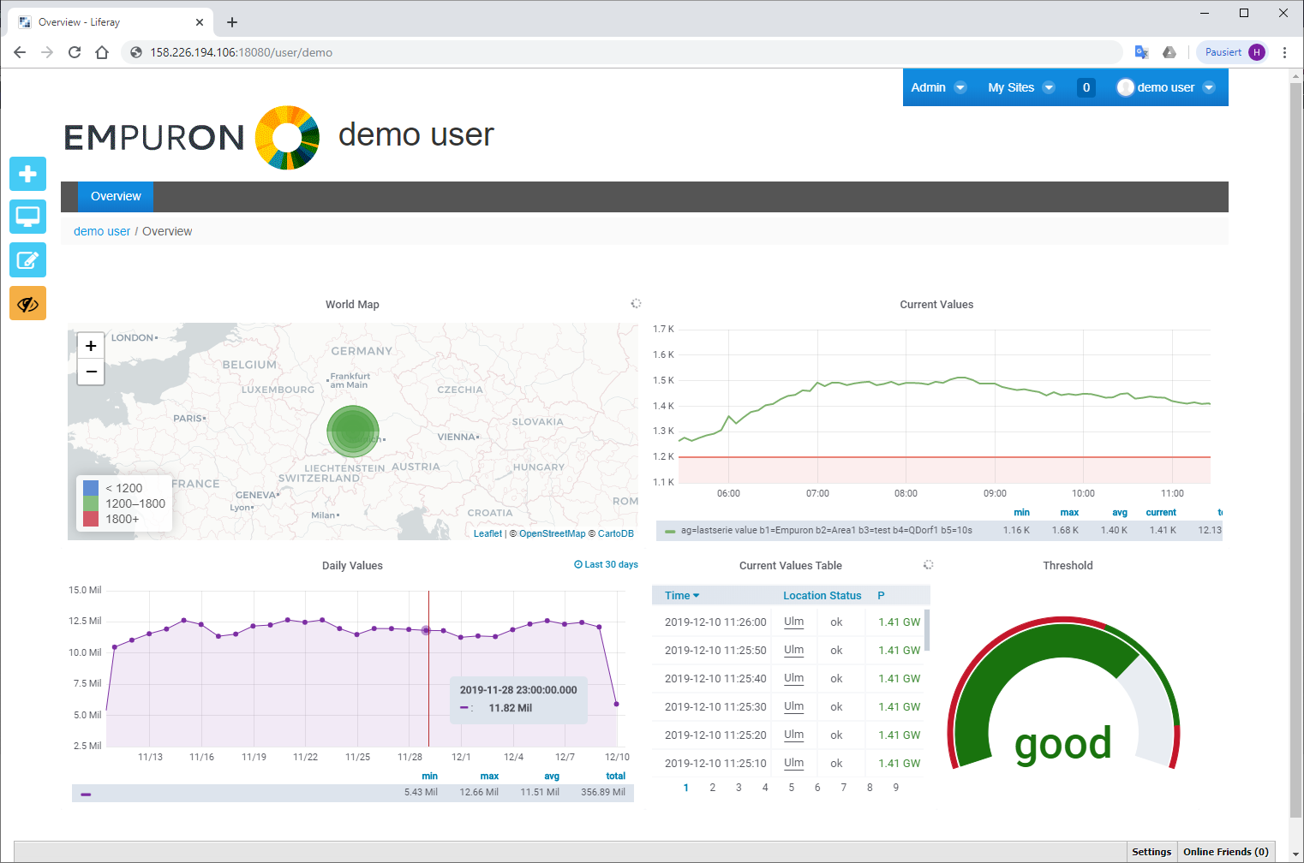Viewport: 1304px width, 863px height.
Task: Click the green 1200–1800 legend swatch
Action: pyautogui.click(x=91, y=503)
